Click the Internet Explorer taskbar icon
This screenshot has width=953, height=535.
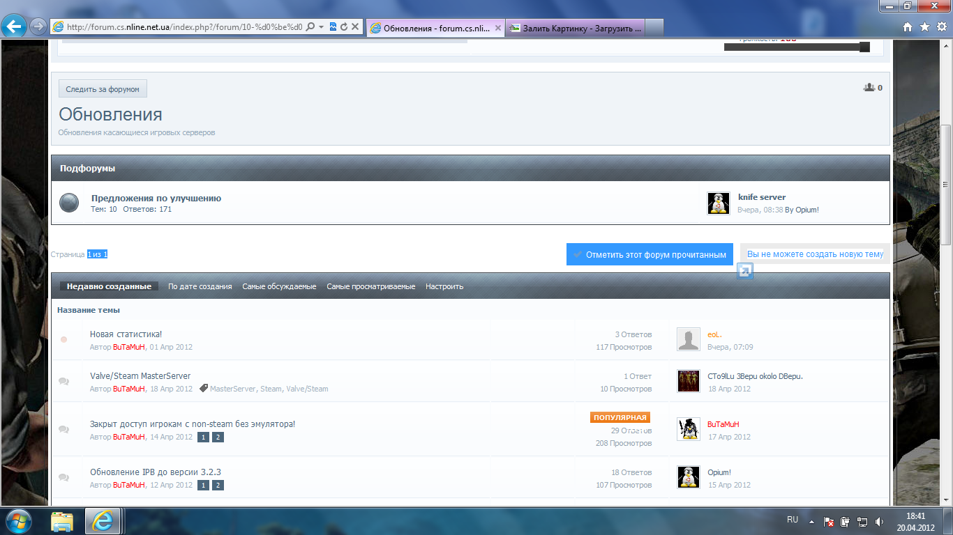[103, 520]
